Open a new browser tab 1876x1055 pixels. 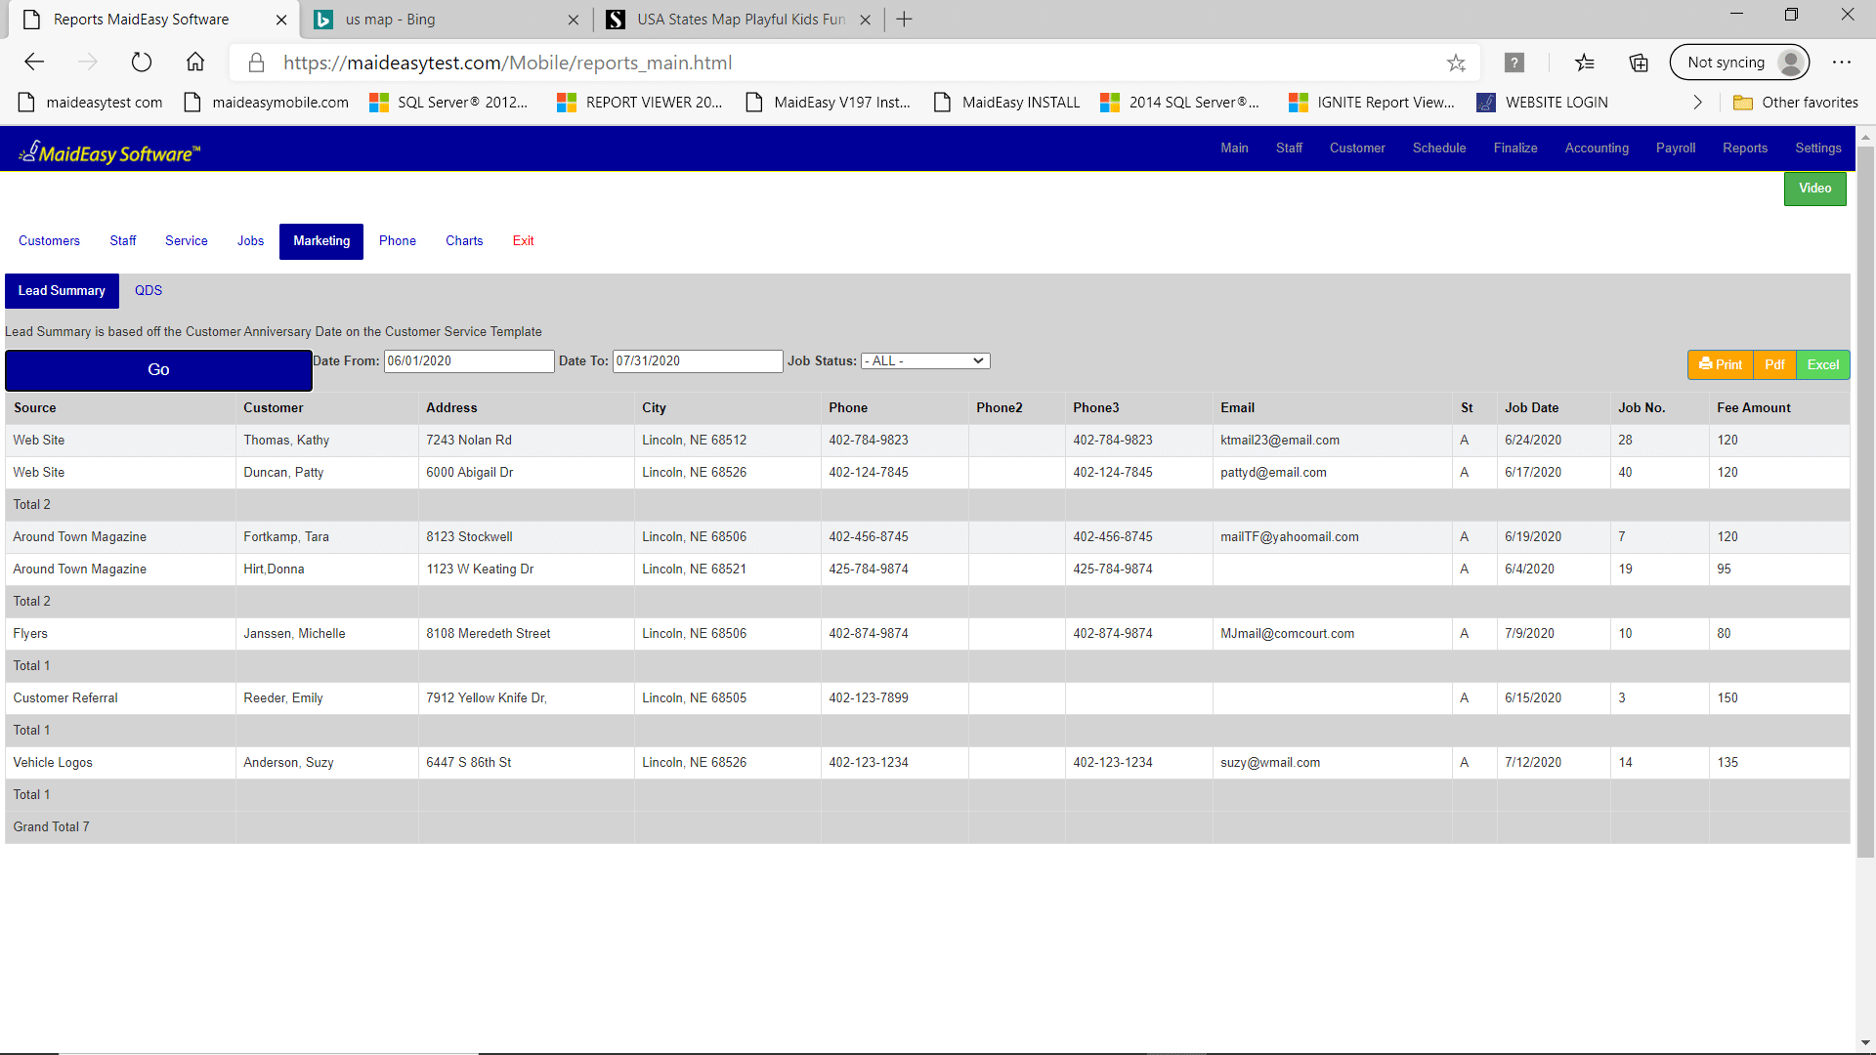904,20
